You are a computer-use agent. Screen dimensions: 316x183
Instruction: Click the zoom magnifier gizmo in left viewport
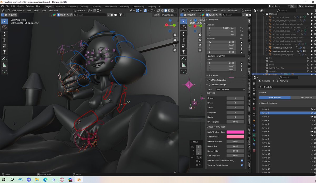click(x=175, y=35)
